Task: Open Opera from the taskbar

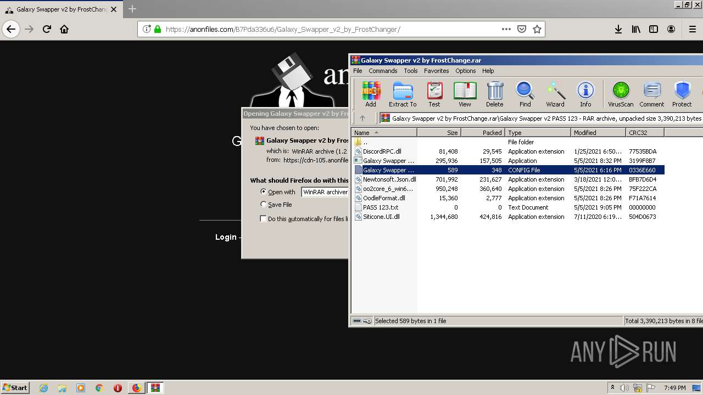Action: (118, 388)
